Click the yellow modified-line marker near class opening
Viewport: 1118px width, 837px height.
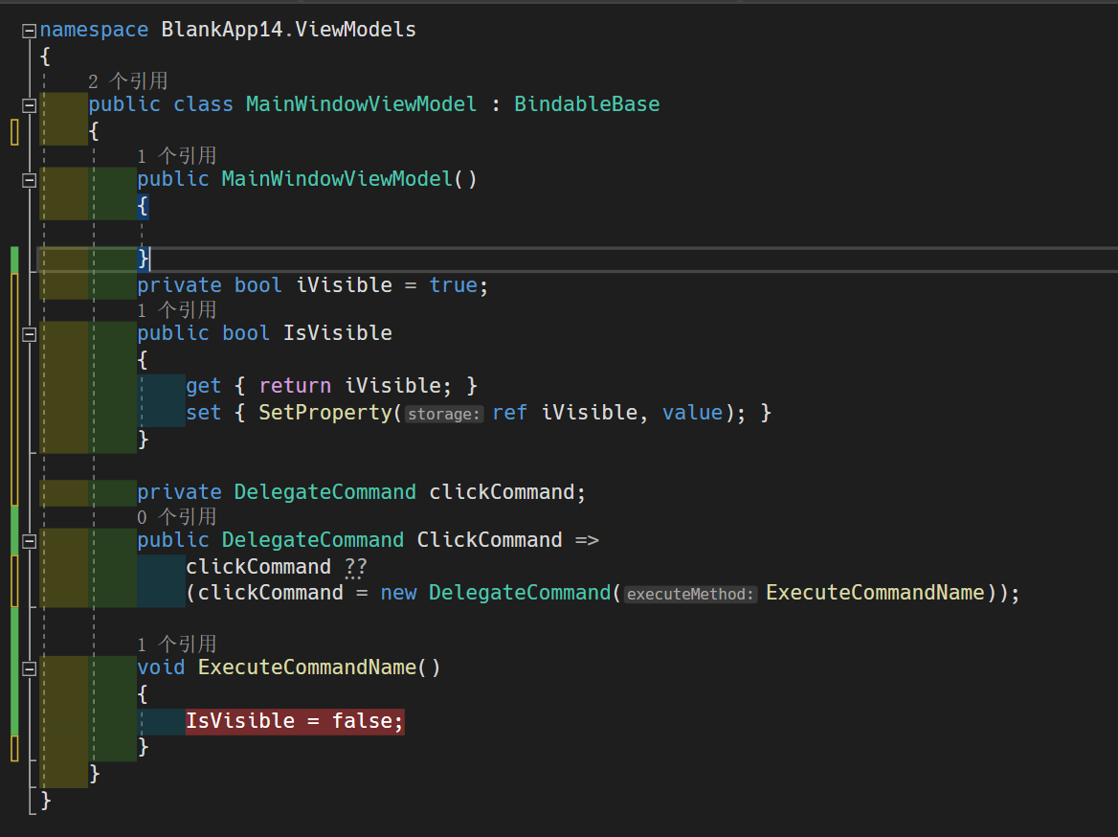(x=13, y=131)
